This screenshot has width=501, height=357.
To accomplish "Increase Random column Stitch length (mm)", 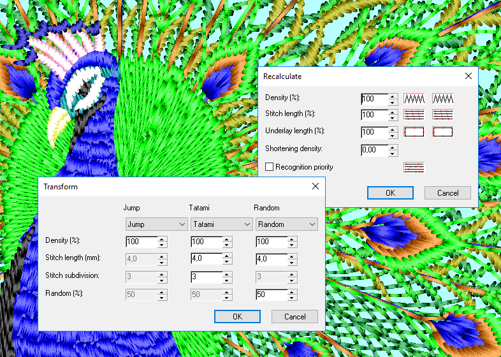I will tap(292, 256).
